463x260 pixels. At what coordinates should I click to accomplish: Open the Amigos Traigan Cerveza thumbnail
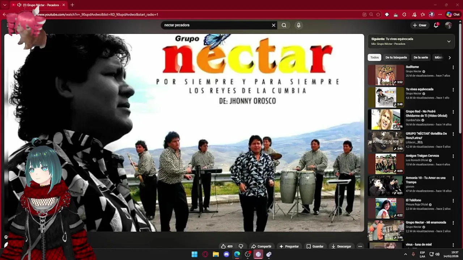tap(386, 164)
